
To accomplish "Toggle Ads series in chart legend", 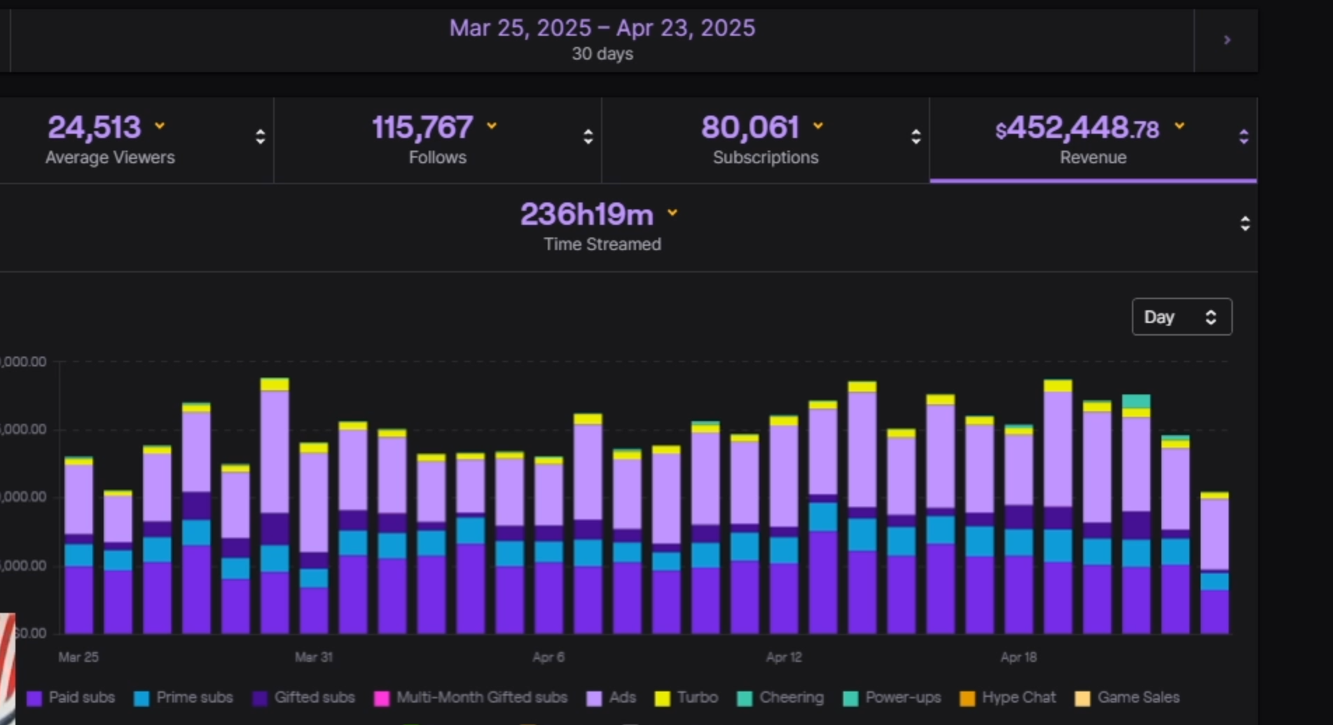I will pyautogui.click(x=612, y=698).
